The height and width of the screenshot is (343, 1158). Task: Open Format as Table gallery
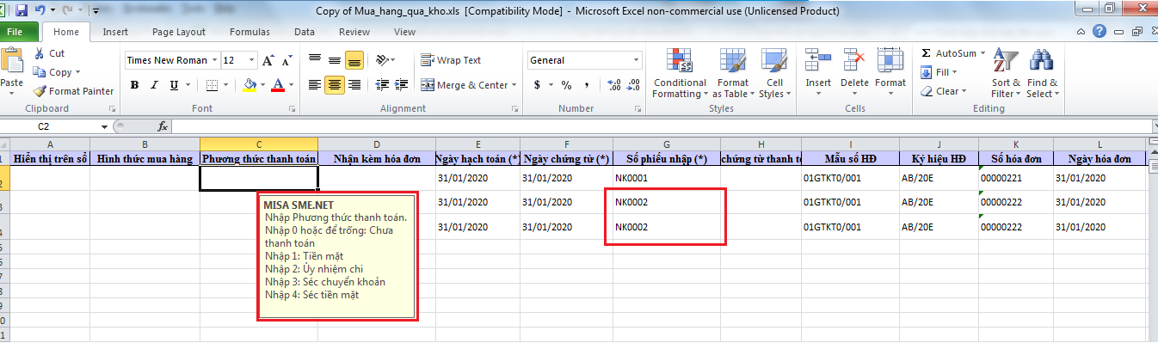733,74
